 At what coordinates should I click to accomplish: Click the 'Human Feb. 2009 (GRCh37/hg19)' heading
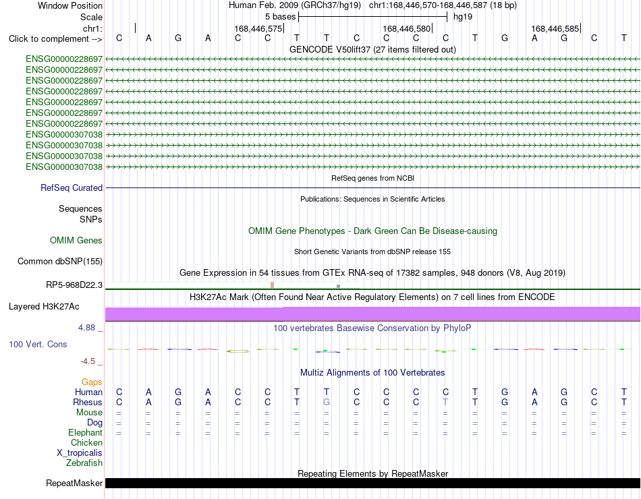click(x=295, y=5)
